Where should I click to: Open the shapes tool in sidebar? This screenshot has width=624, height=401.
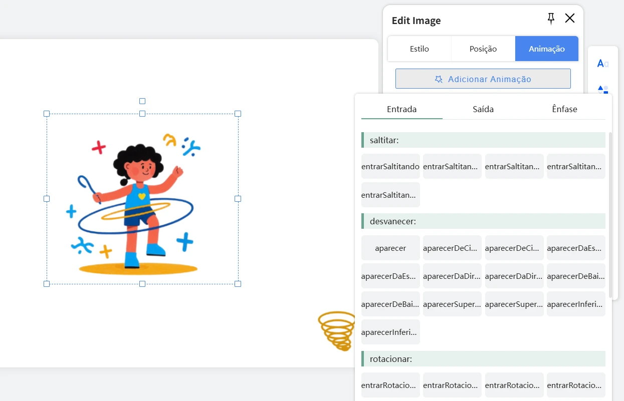point(602,90)
